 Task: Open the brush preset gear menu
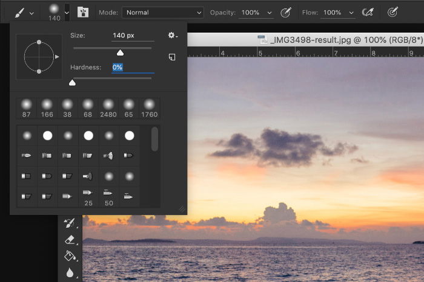click(x=173, y=35)
